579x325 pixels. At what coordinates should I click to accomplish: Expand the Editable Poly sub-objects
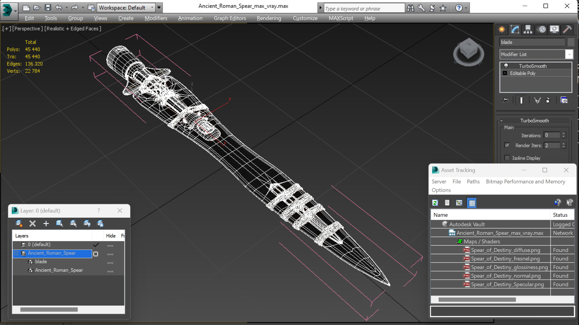[505, 73]
